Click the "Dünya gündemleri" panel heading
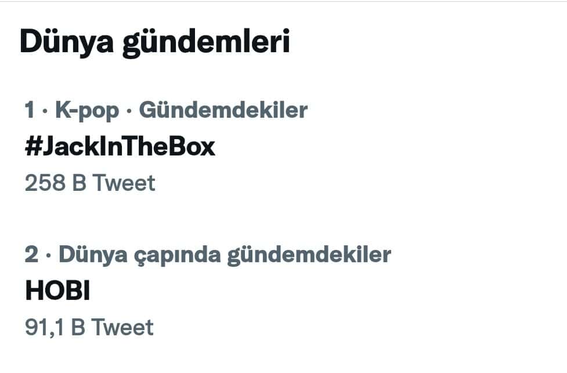Viewport: 567px width, 373px height. (x=154, y=44)
